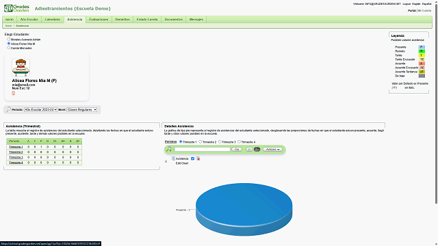Open the Periodo school year dropdown
438x246 pixels.
[40, 109]
